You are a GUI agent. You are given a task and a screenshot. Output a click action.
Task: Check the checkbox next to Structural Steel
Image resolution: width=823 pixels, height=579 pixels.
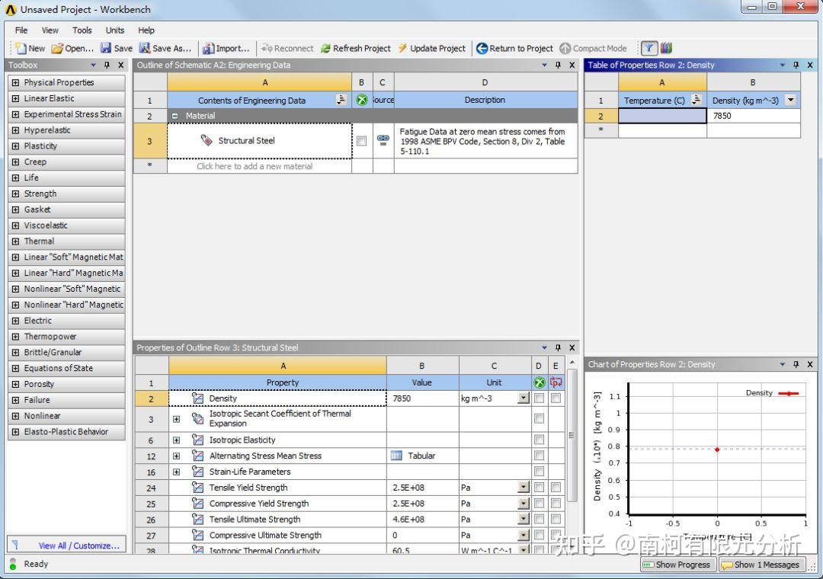pos(362,140)
